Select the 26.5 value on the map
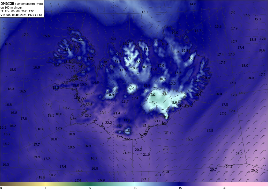This screenshot has width=268, height=190. tap(254, 170)
